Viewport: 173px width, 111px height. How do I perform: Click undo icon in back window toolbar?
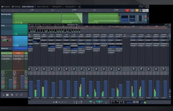(x=12, y=95)
